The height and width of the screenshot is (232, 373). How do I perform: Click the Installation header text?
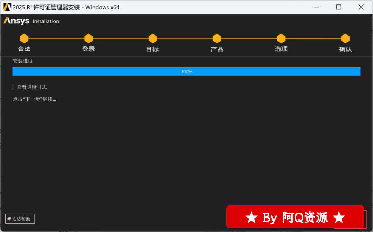click(46, 21)
